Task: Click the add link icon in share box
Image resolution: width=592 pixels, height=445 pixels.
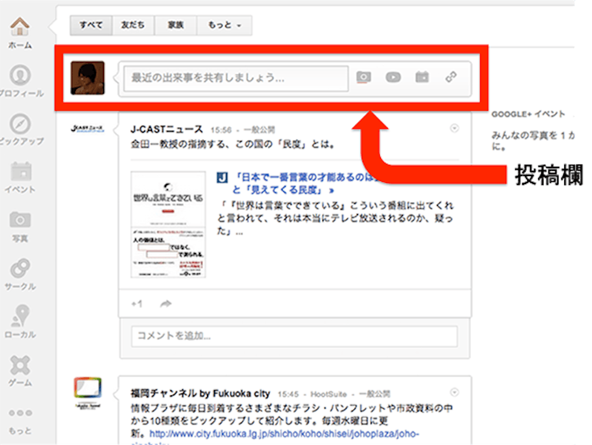Action: pyautogui.click(x=452, y=77)
